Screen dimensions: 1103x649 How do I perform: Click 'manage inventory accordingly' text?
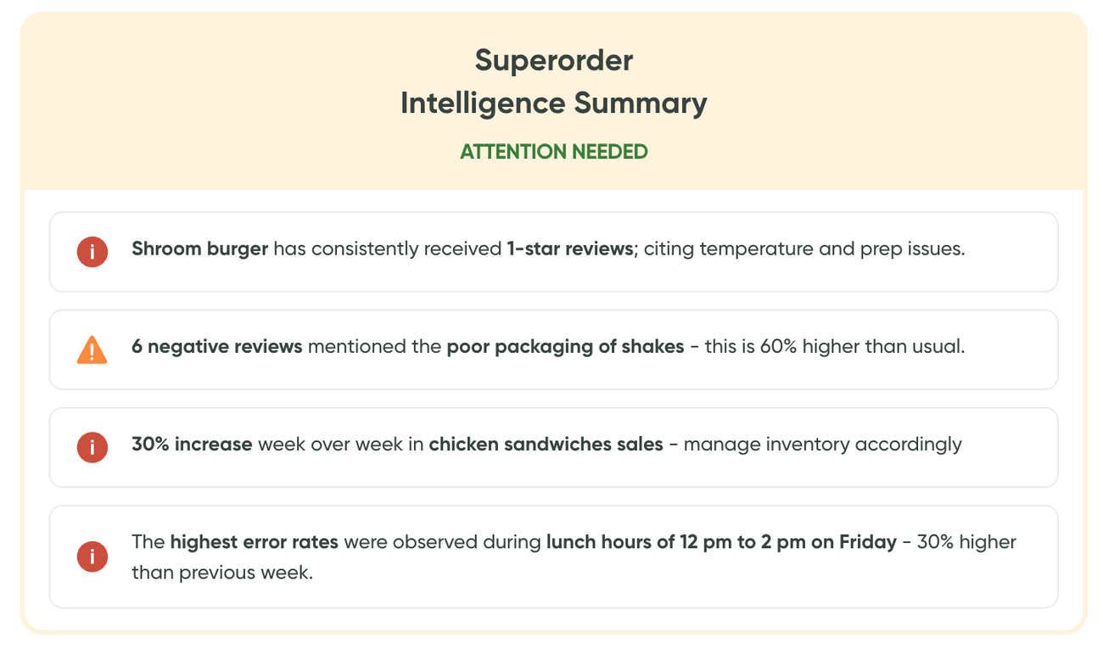(822, 445)
